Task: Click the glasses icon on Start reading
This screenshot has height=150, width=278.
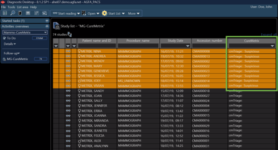Action: [55, 13]
